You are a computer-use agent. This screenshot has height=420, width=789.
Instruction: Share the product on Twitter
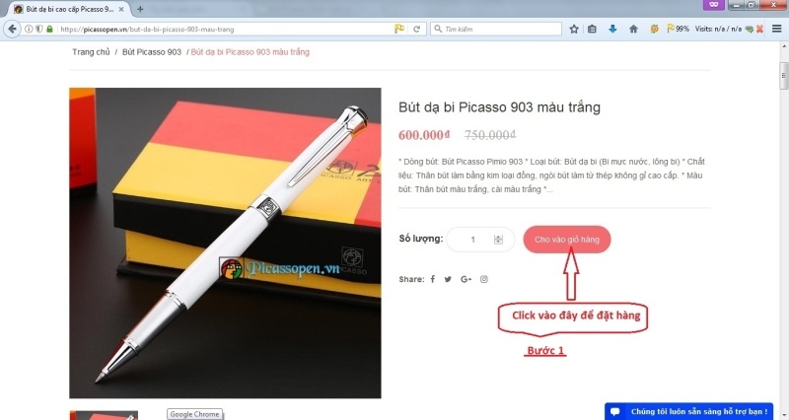448,279
